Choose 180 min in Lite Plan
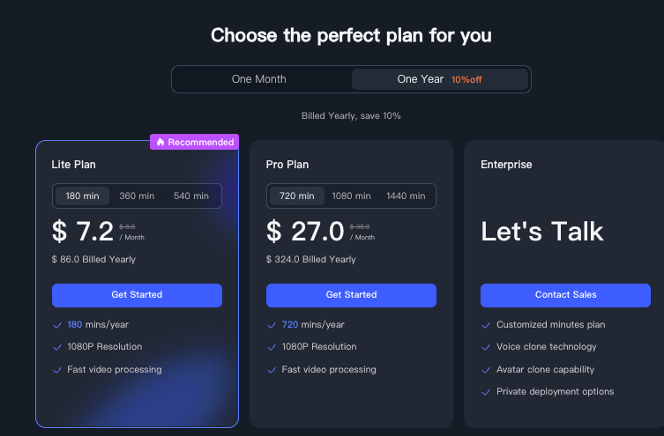 82,196
